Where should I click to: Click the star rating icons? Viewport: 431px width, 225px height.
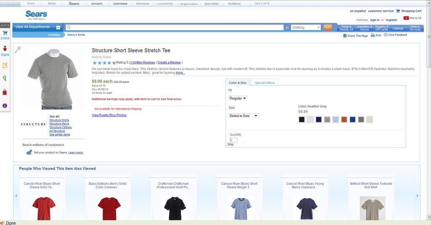[x=104, y=63]
